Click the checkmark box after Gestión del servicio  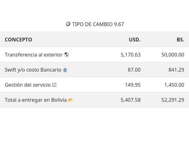click(54, 85)
